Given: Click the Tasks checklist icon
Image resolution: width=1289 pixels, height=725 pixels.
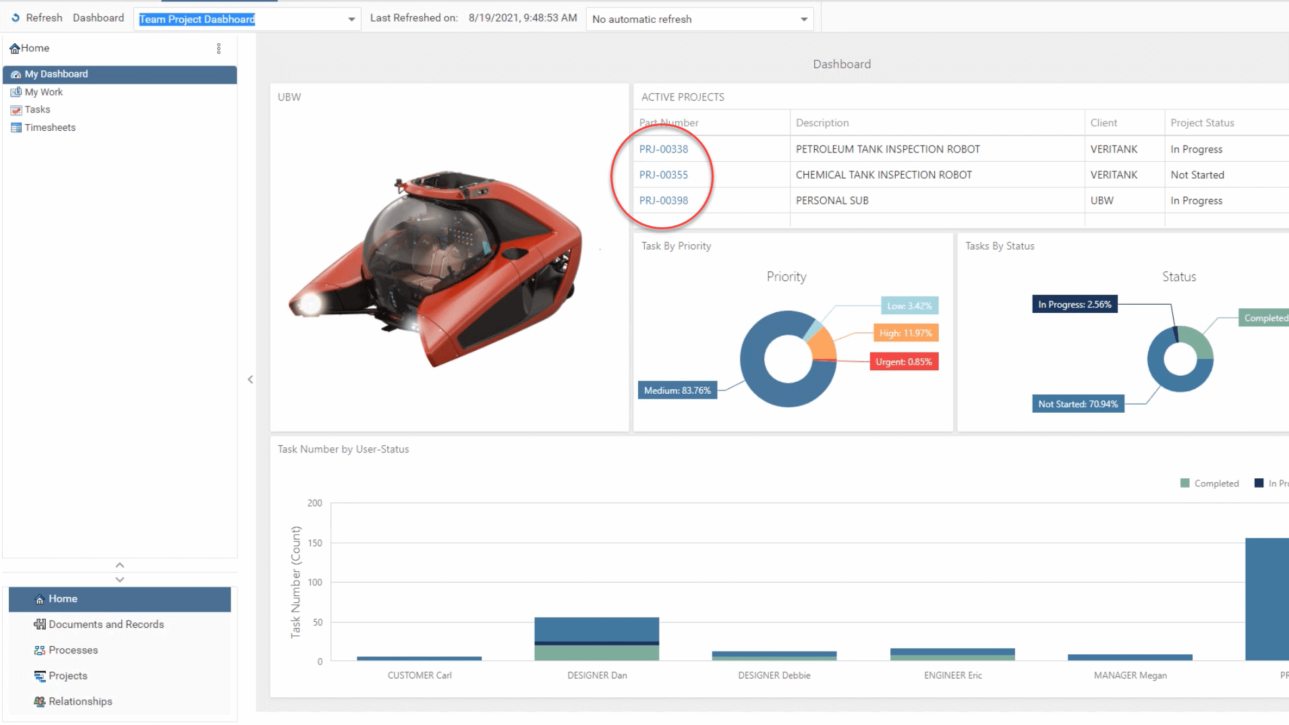Looking at the screenshot, I should (15, 109).
